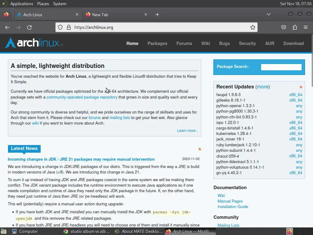Switch to About MATE Desktop taskbar window
This screenshot has width=313, height=235.
(139, 231)
